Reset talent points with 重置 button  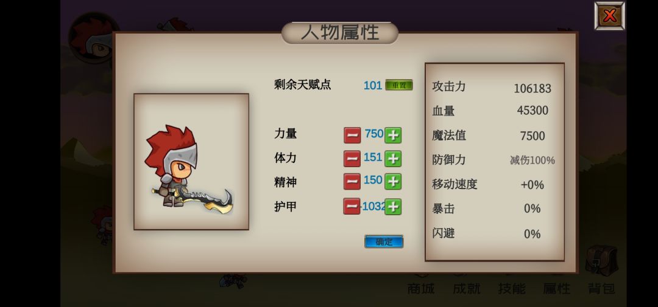[x=399, y=85]
